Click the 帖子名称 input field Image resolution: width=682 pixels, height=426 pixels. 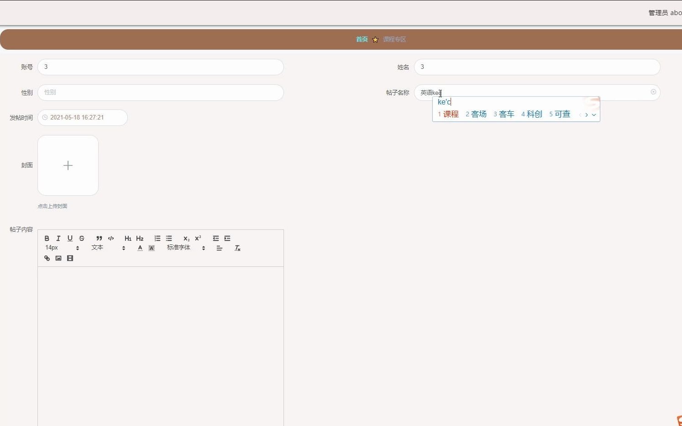537,93
